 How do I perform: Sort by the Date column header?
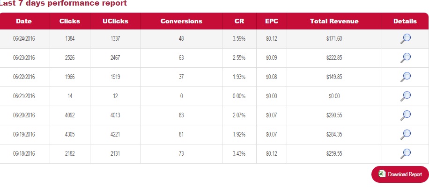24,21
